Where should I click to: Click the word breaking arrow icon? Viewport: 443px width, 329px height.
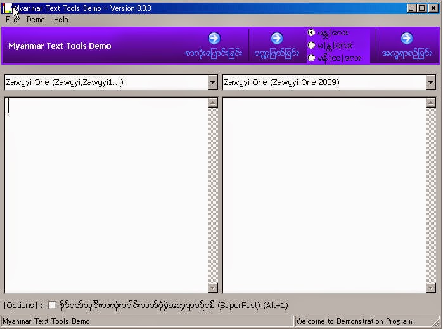[276, 39]
